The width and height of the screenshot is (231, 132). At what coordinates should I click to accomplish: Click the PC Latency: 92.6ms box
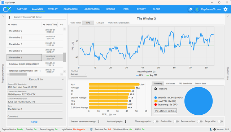click(165, 111)
